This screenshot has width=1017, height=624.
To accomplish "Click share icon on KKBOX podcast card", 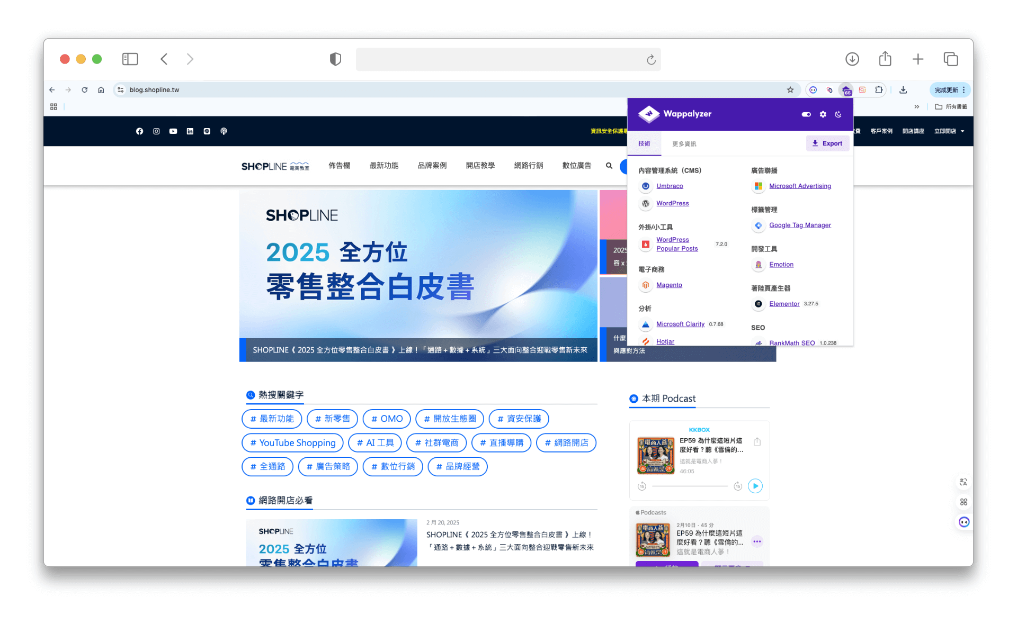I will (x=757, y=442).
